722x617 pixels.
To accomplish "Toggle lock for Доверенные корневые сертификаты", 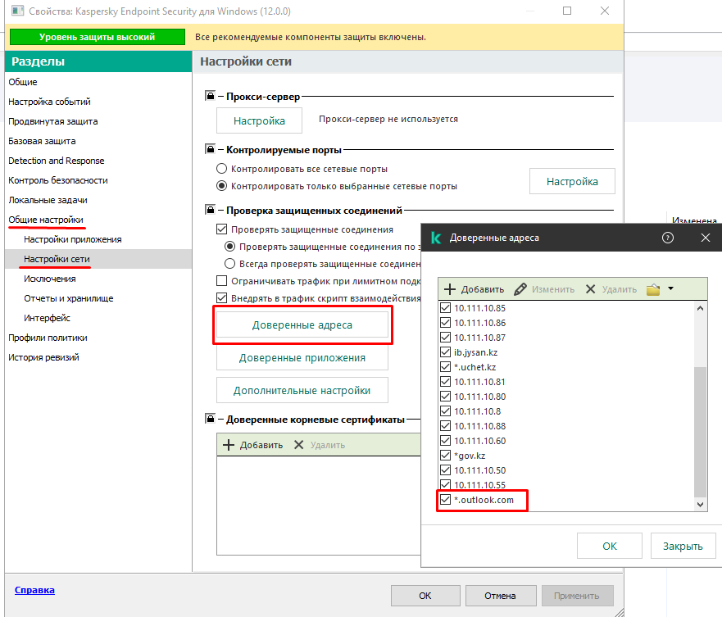I will coord(210,420).
